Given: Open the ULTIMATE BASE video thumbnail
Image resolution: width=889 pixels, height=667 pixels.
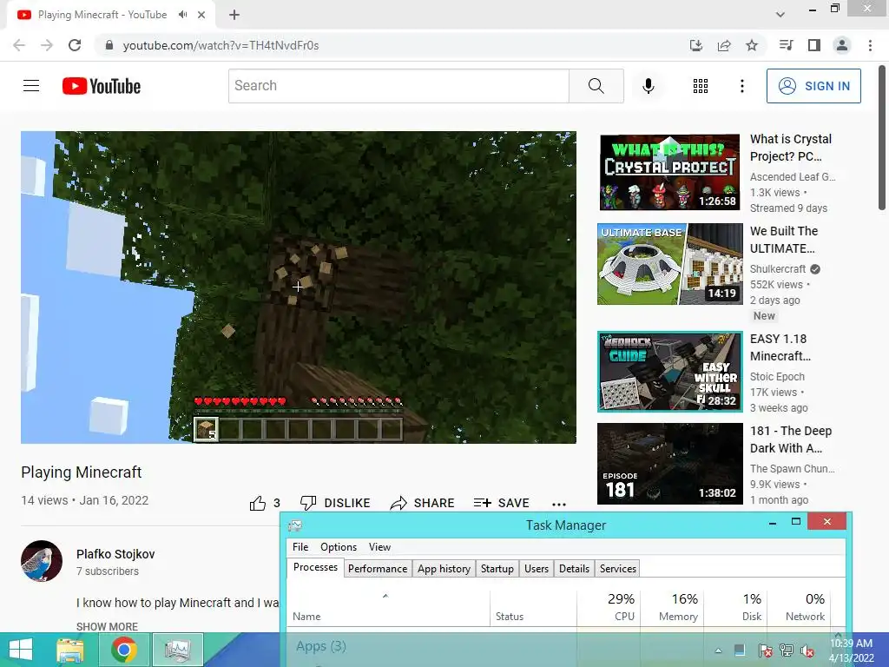Looking at the screenshot, I should pos(669,264).
